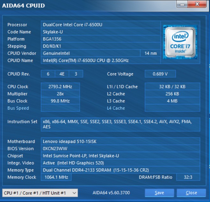Open the CPU #1 / Core #1 dropdown

point(40,193)
